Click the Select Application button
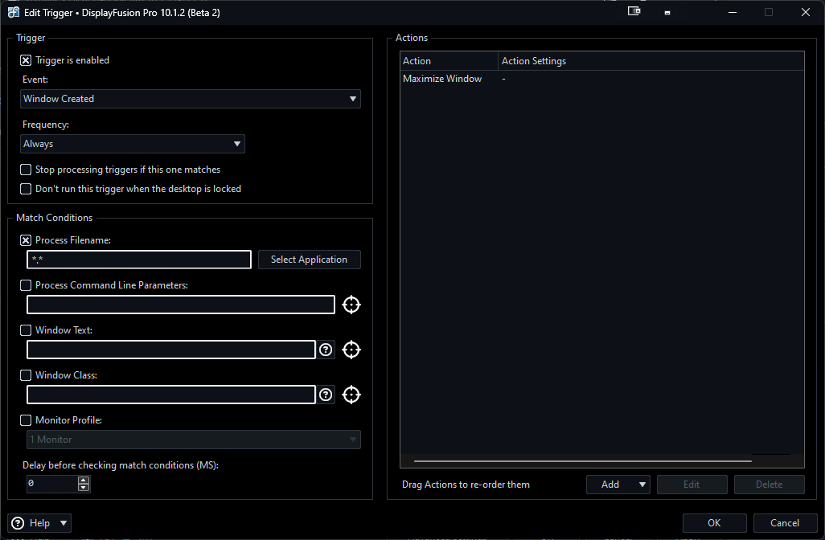The height and width of the screenshot is (540, 825). pyautogui.click(x=309, y=260)
